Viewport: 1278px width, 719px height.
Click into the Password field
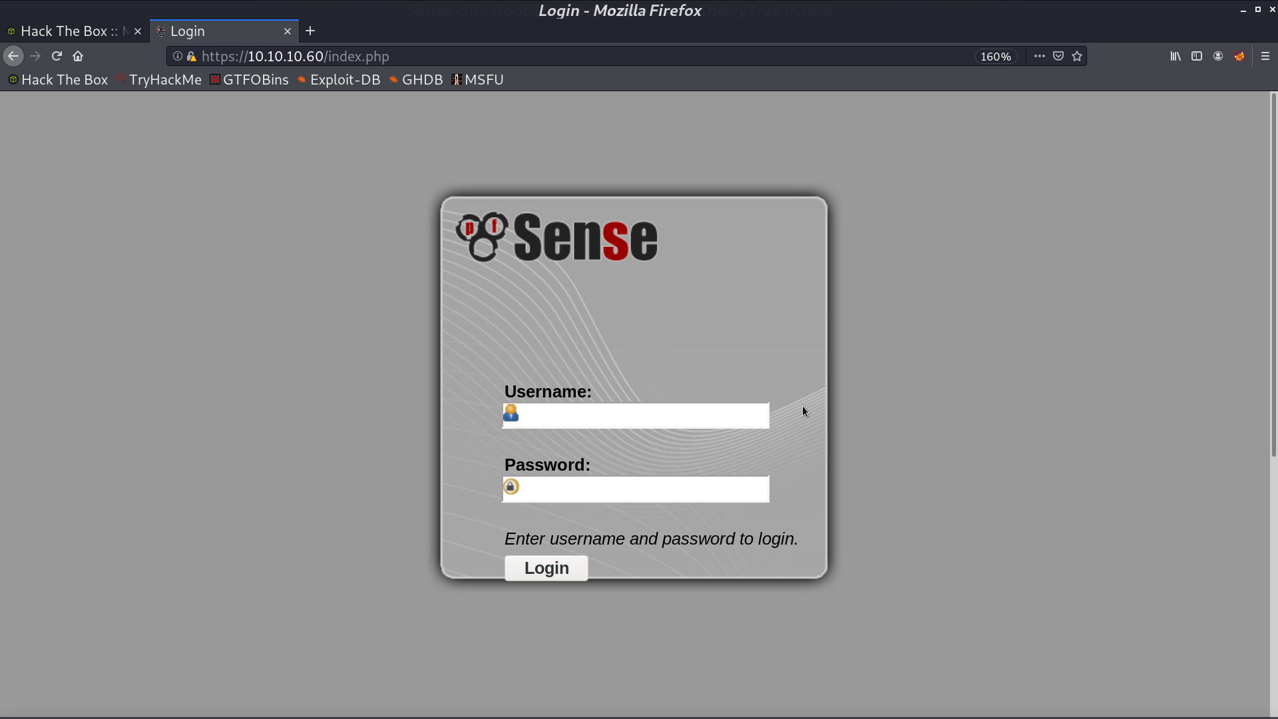click(x=636, y=489)
